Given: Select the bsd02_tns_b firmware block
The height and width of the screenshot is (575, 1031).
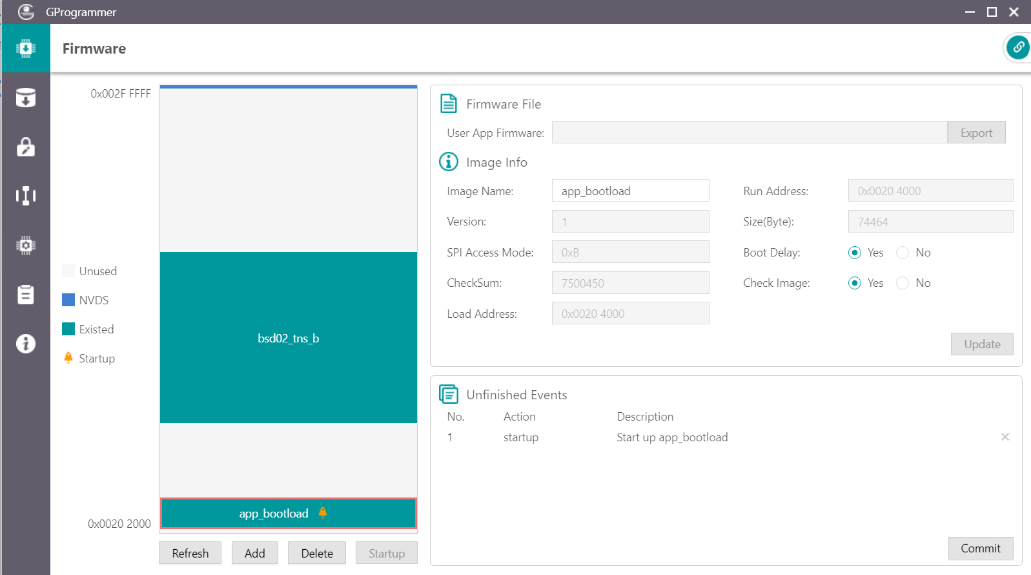Looking at the screenshot, I should click(288, 338).
